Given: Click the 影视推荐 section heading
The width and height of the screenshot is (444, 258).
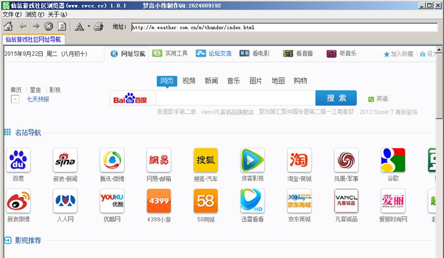Looking at the screenshot, I should [x=28, y=240].
